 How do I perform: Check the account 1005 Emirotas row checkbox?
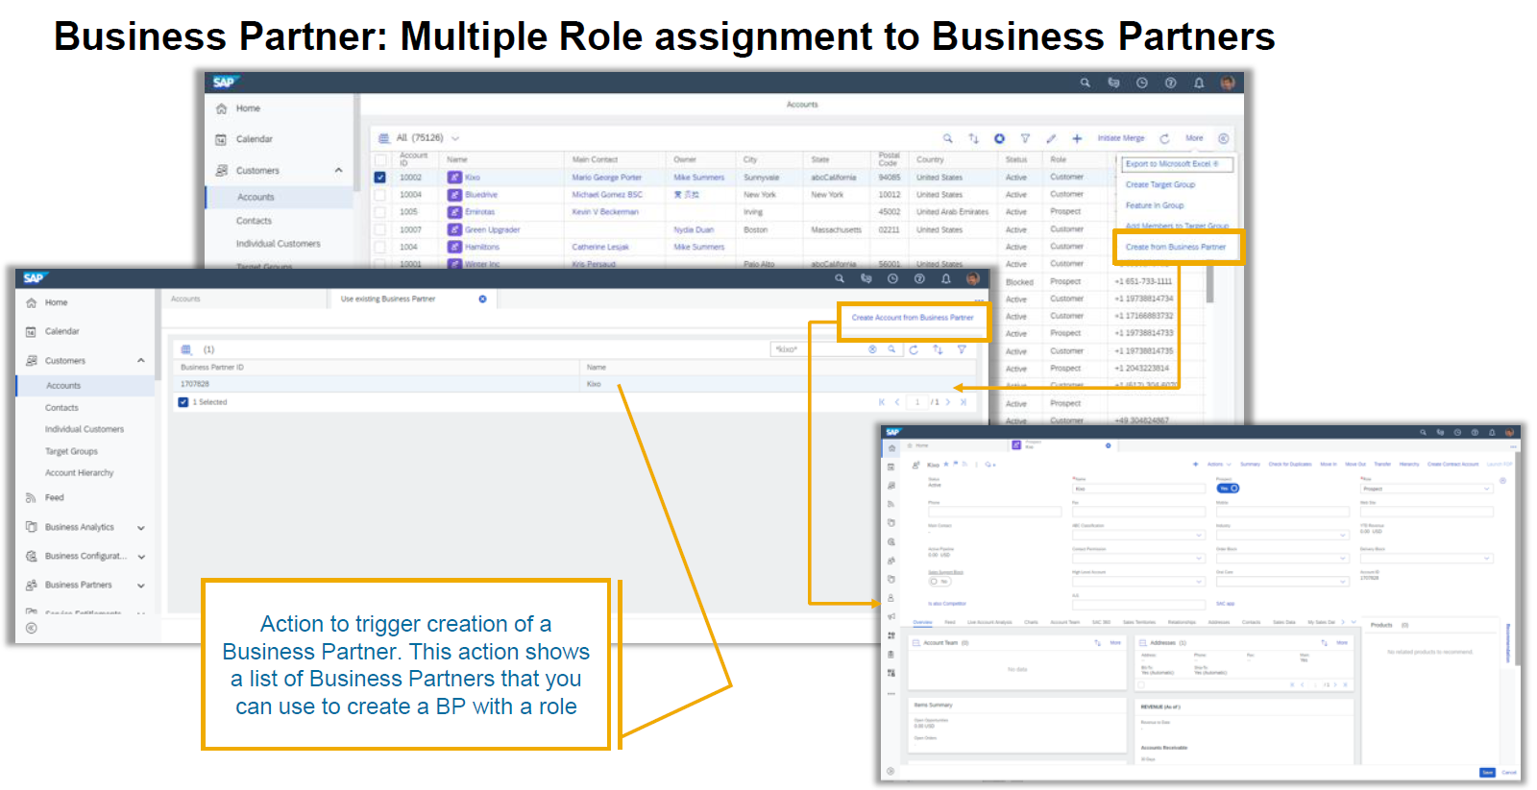click(x=380, y=212)
